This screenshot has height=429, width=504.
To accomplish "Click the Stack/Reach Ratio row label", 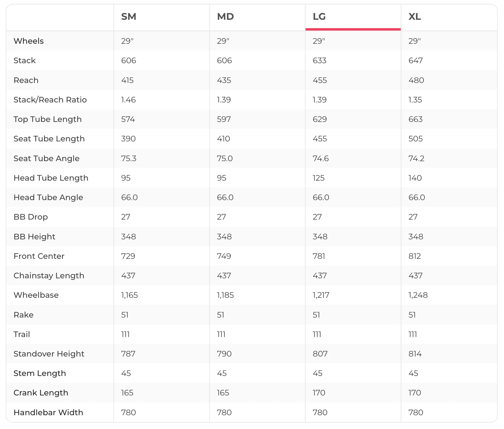I will point(50,100).
